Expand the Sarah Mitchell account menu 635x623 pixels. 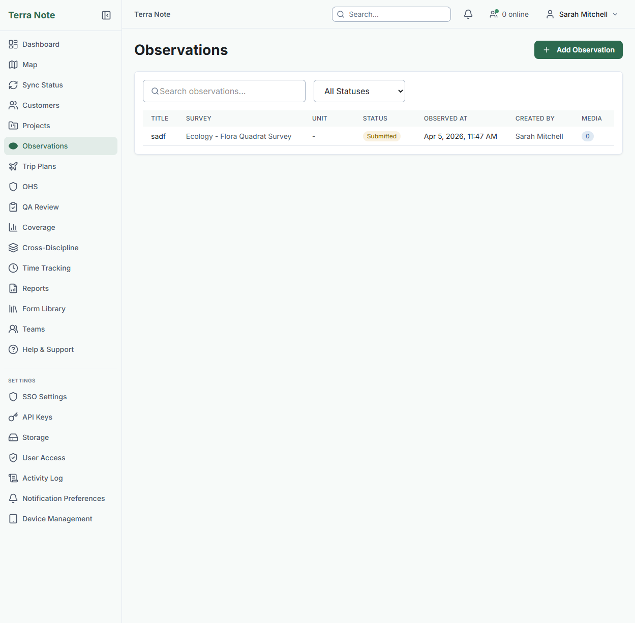tap(581, 14)
